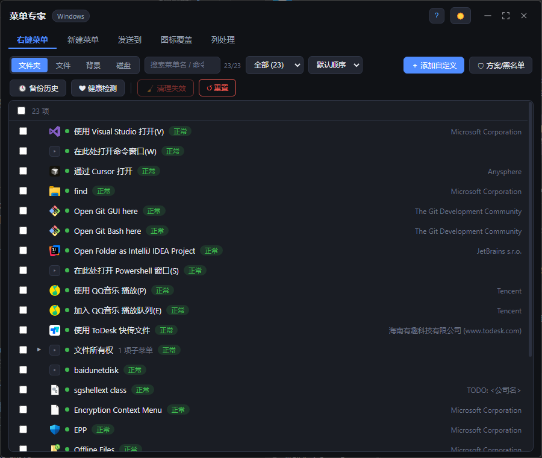Click the green status dot beside find
This screenshot has height=458, width=542.
coord(67,190)
